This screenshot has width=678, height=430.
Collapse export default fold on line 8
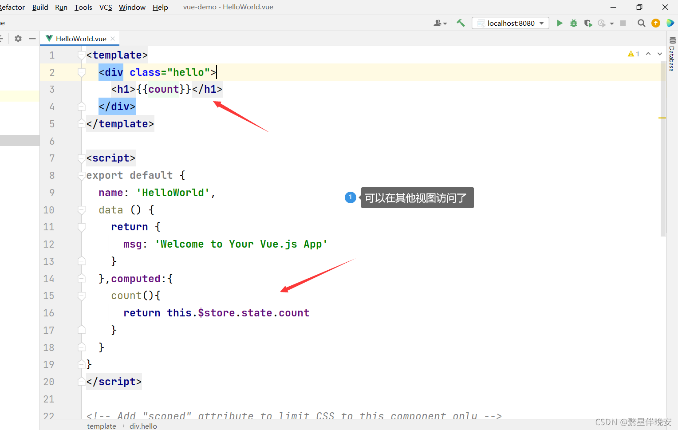pos(82,175)
